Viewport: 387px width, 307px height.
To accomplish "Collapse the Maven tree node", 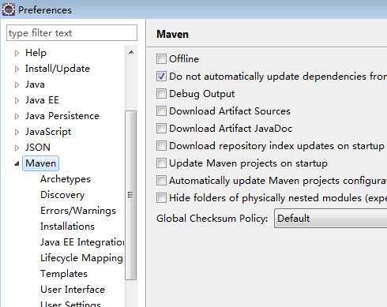I will click(x=17, y=163).
